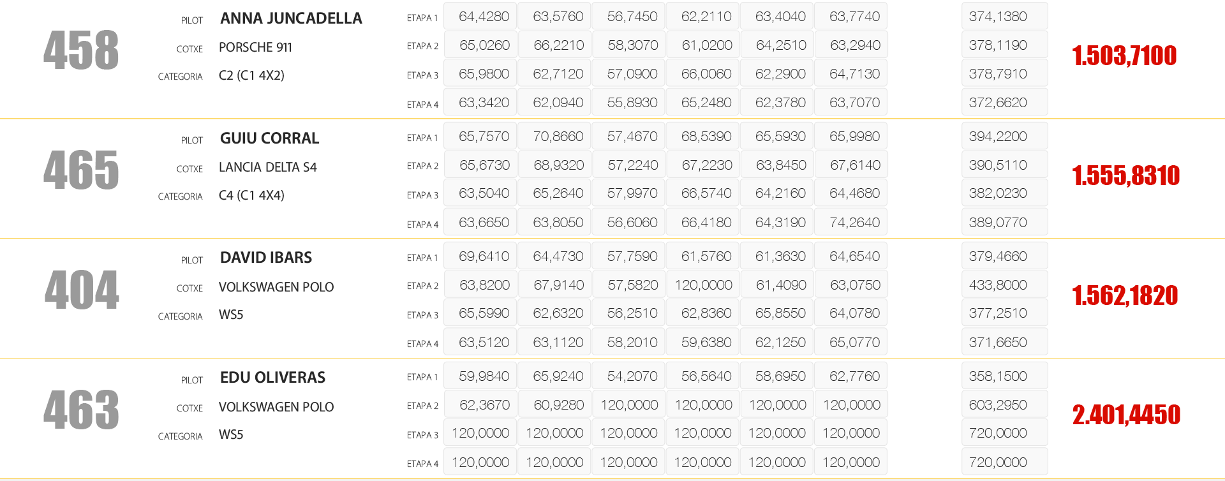Click the stage total field 378,1190
The width and height of the screenshot is (1225, 481).
pos(1004,45)
